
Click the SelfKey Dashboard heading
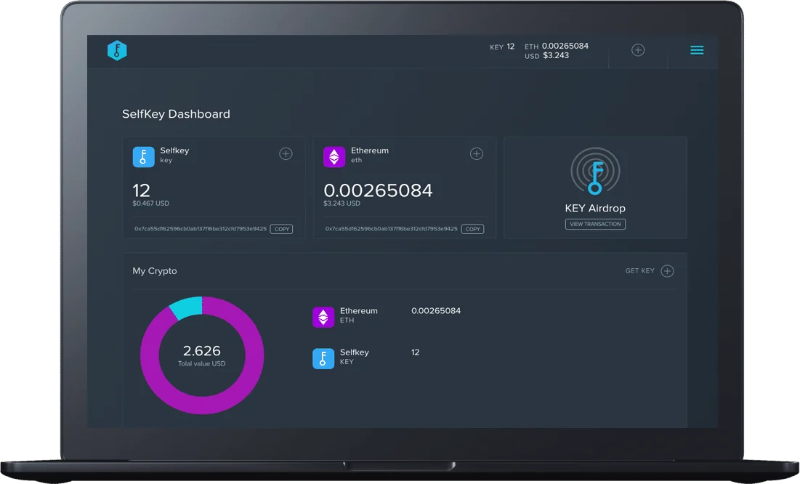click(175, 113)
